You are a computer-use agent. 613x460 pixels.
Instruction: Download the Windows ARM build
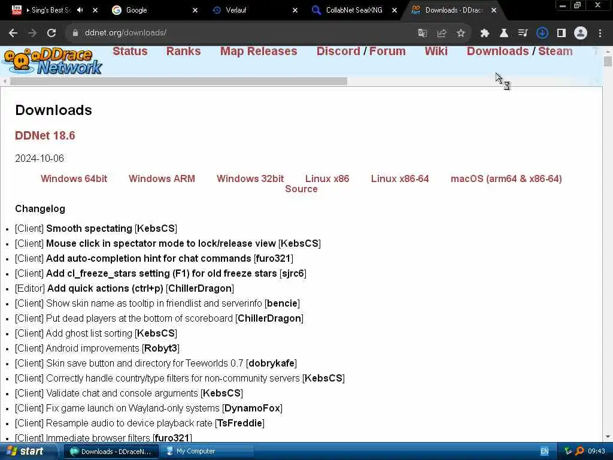[162, 178]
